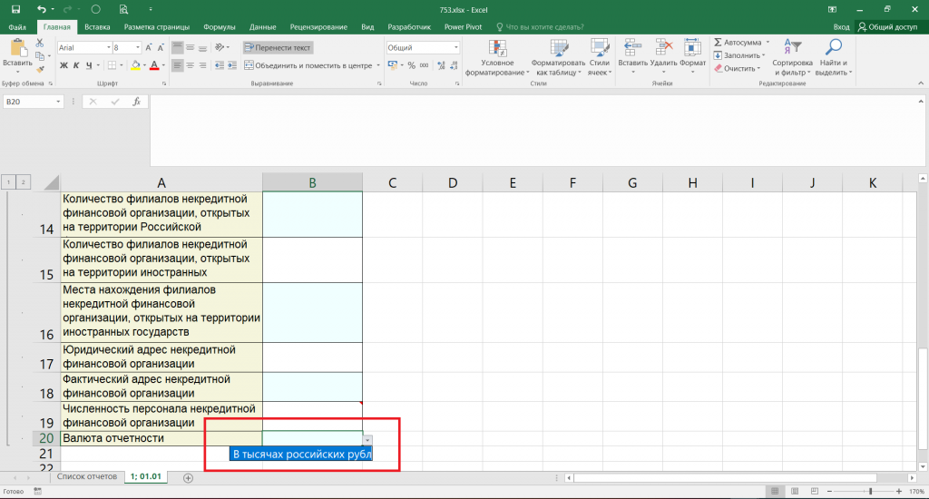The image size is (929, 499).
Task: Apply cell borders icon
Action: (x=112, y=65)
